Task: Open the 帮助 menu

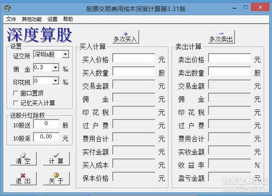Action: tap(68, 19)
